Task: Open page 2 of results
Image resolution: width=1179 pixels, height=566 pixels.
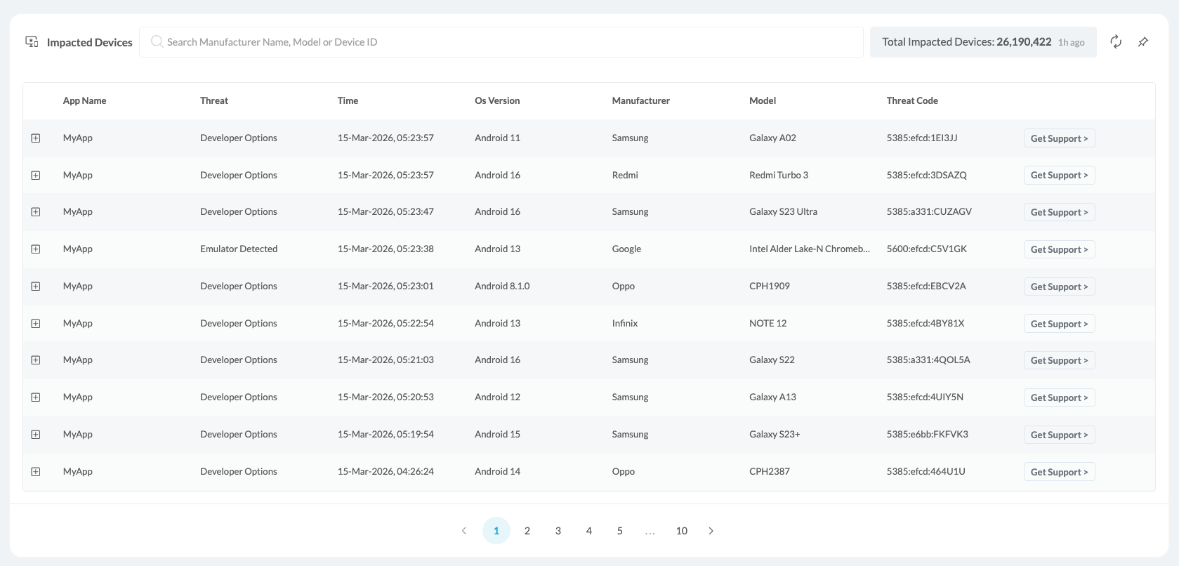Action: click(527, 531)
